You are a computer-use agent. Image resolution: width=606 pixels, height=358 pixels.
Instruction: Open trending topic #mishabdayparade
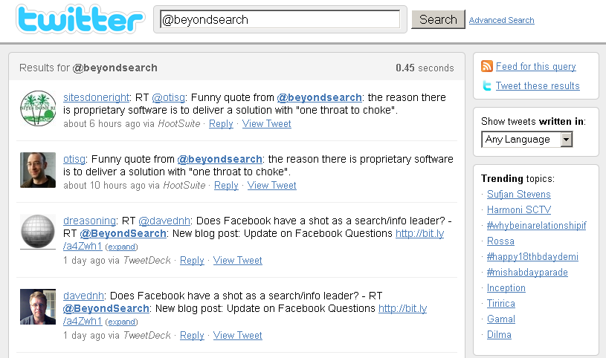[527, 273]
